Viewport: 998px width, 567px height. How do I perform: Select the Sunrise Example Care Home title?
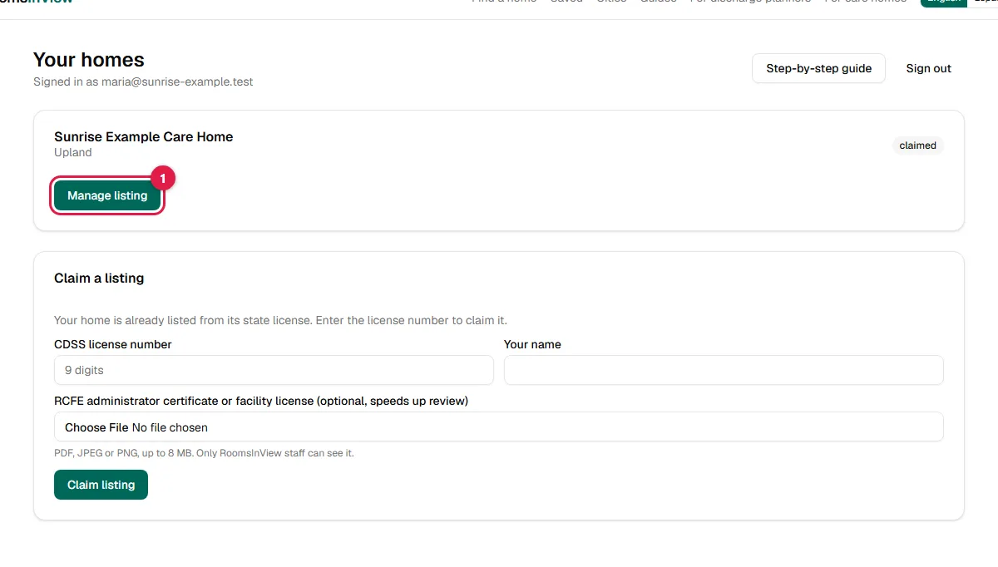point(144,136)
